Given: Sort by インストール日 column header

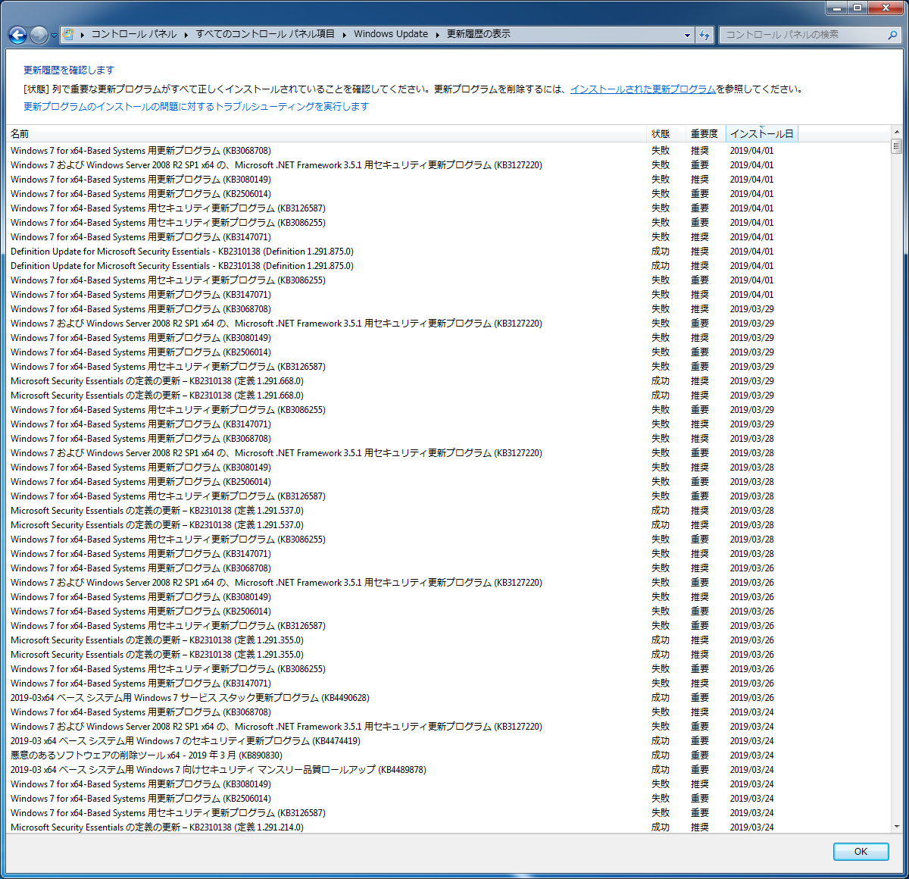Looking at the screenshot, I should [x=761, y=133].
